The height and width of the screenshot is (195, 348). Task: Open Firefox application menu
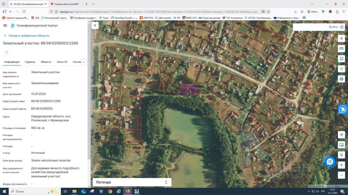pyautogui.click(x=344, y=12)
